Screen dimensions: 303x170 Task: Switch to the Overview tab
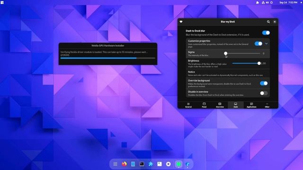220,105
